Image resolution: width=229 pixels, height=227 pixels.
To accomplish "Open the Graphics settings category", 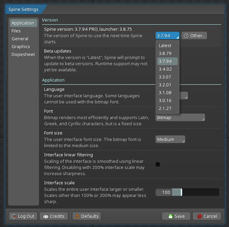I will (24, 47).
